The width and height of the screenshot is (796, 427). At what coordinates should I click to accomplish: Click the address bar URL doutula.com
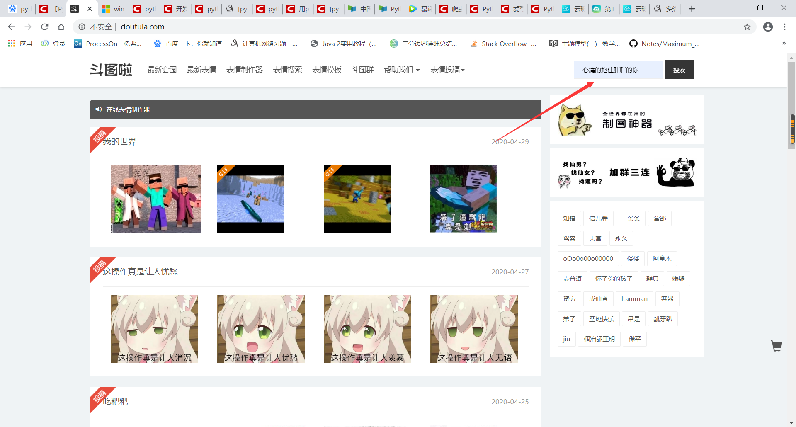pos(143,27)
